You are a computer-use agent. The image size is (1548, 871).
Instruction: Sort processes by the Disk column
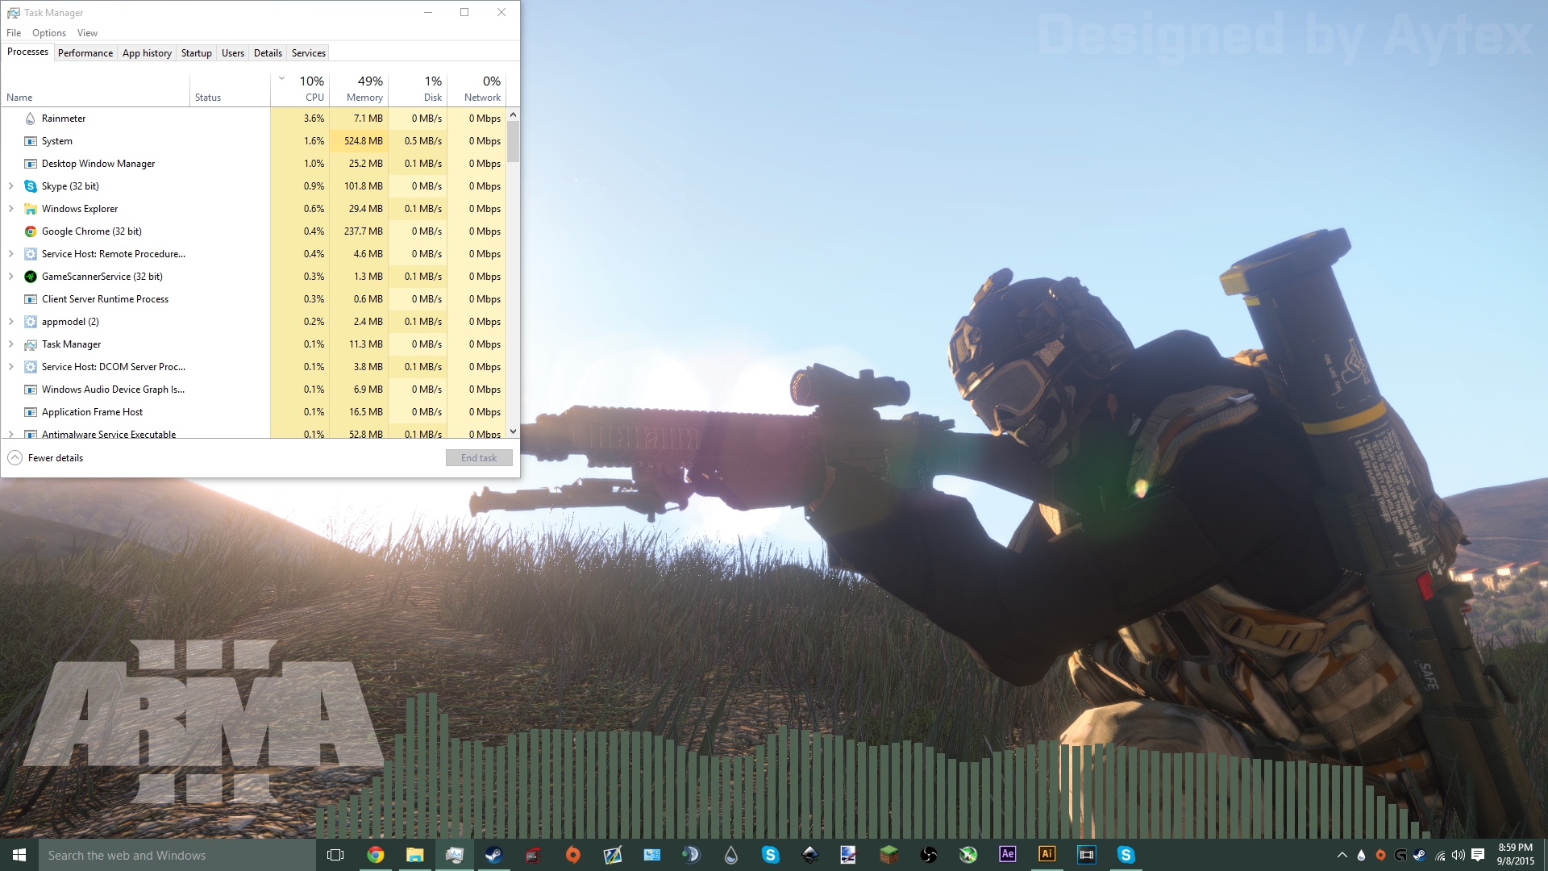(x=418, y=89)
